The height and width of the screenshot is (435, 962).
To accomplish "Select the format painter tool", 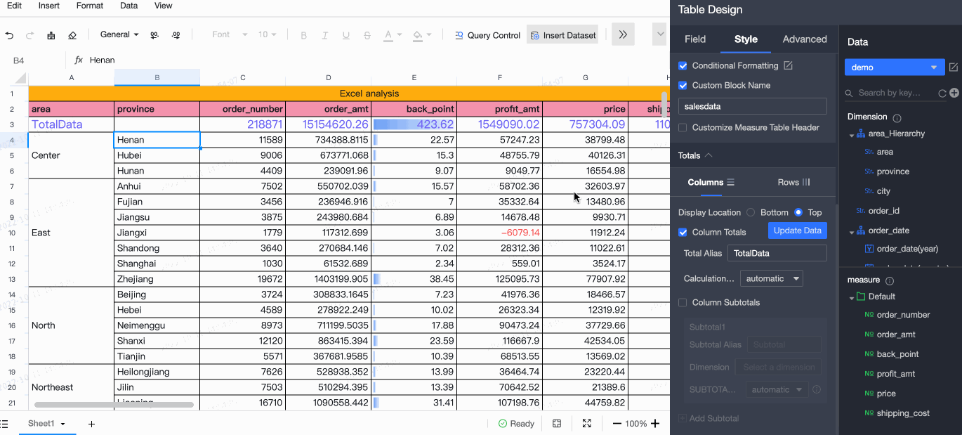I will tap(51, 35).
